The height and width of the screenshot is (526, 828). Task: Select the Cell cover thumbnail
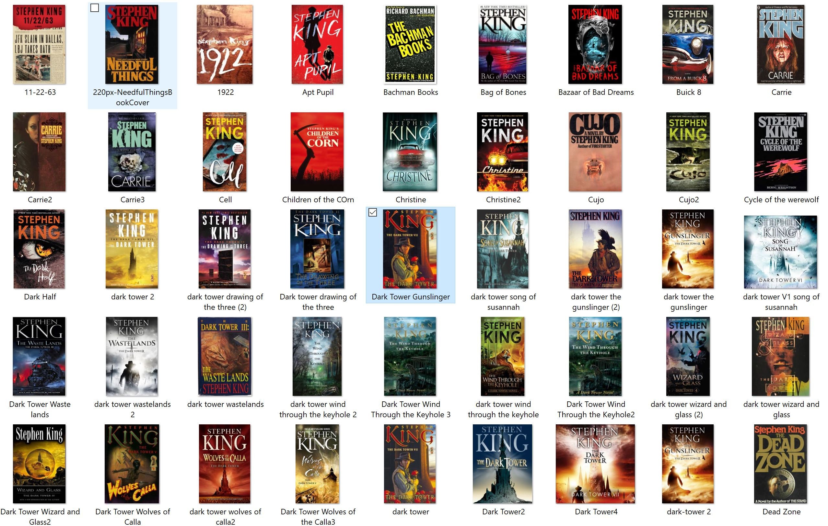pos(225,152)
